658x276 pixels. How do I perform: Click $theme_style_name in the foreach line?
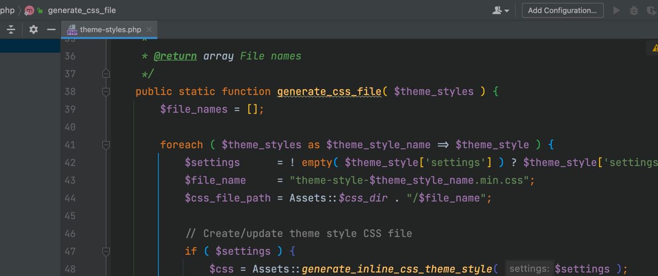pos(378,145)
